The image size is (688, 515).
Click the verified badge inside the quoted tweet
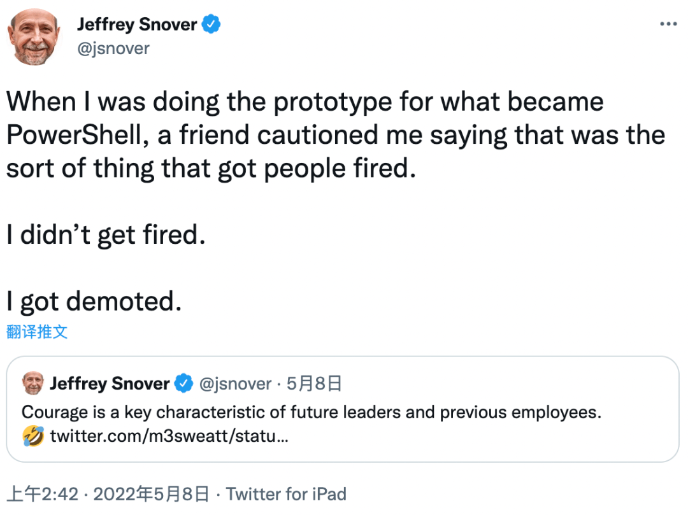click(184, 384)
